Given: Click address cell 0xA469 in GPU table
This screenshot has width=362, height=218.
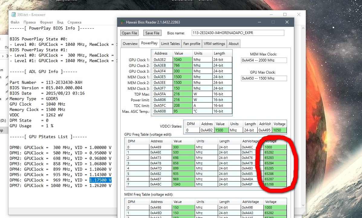Looking at the screenshot, I should point(161,147).
